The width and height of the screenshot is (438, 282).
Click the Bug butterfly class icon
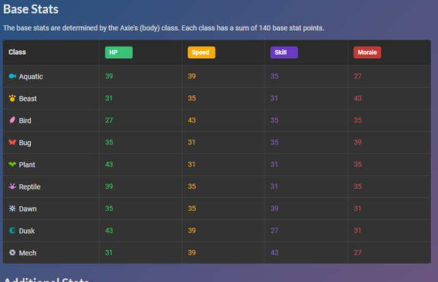pos(12,142)
